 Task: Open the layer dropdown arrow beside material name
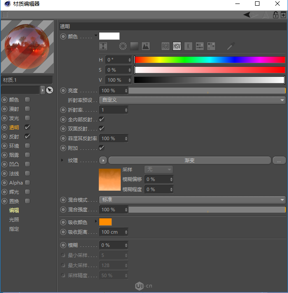(x=43, y=90)
